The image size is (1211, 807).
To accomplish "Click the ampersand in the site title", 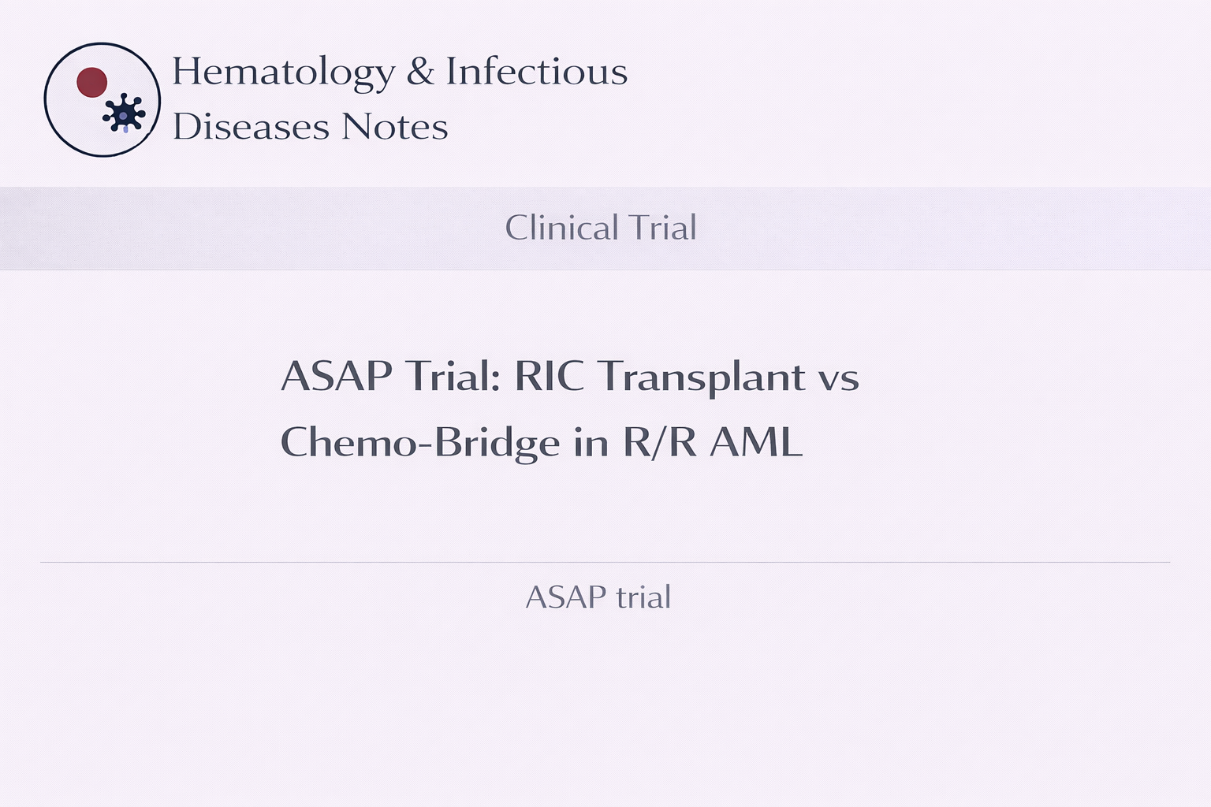I will point(420,72).
